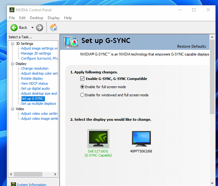Open the Back history dropdown arrow

pyautogui.click(x=32, y=28)
